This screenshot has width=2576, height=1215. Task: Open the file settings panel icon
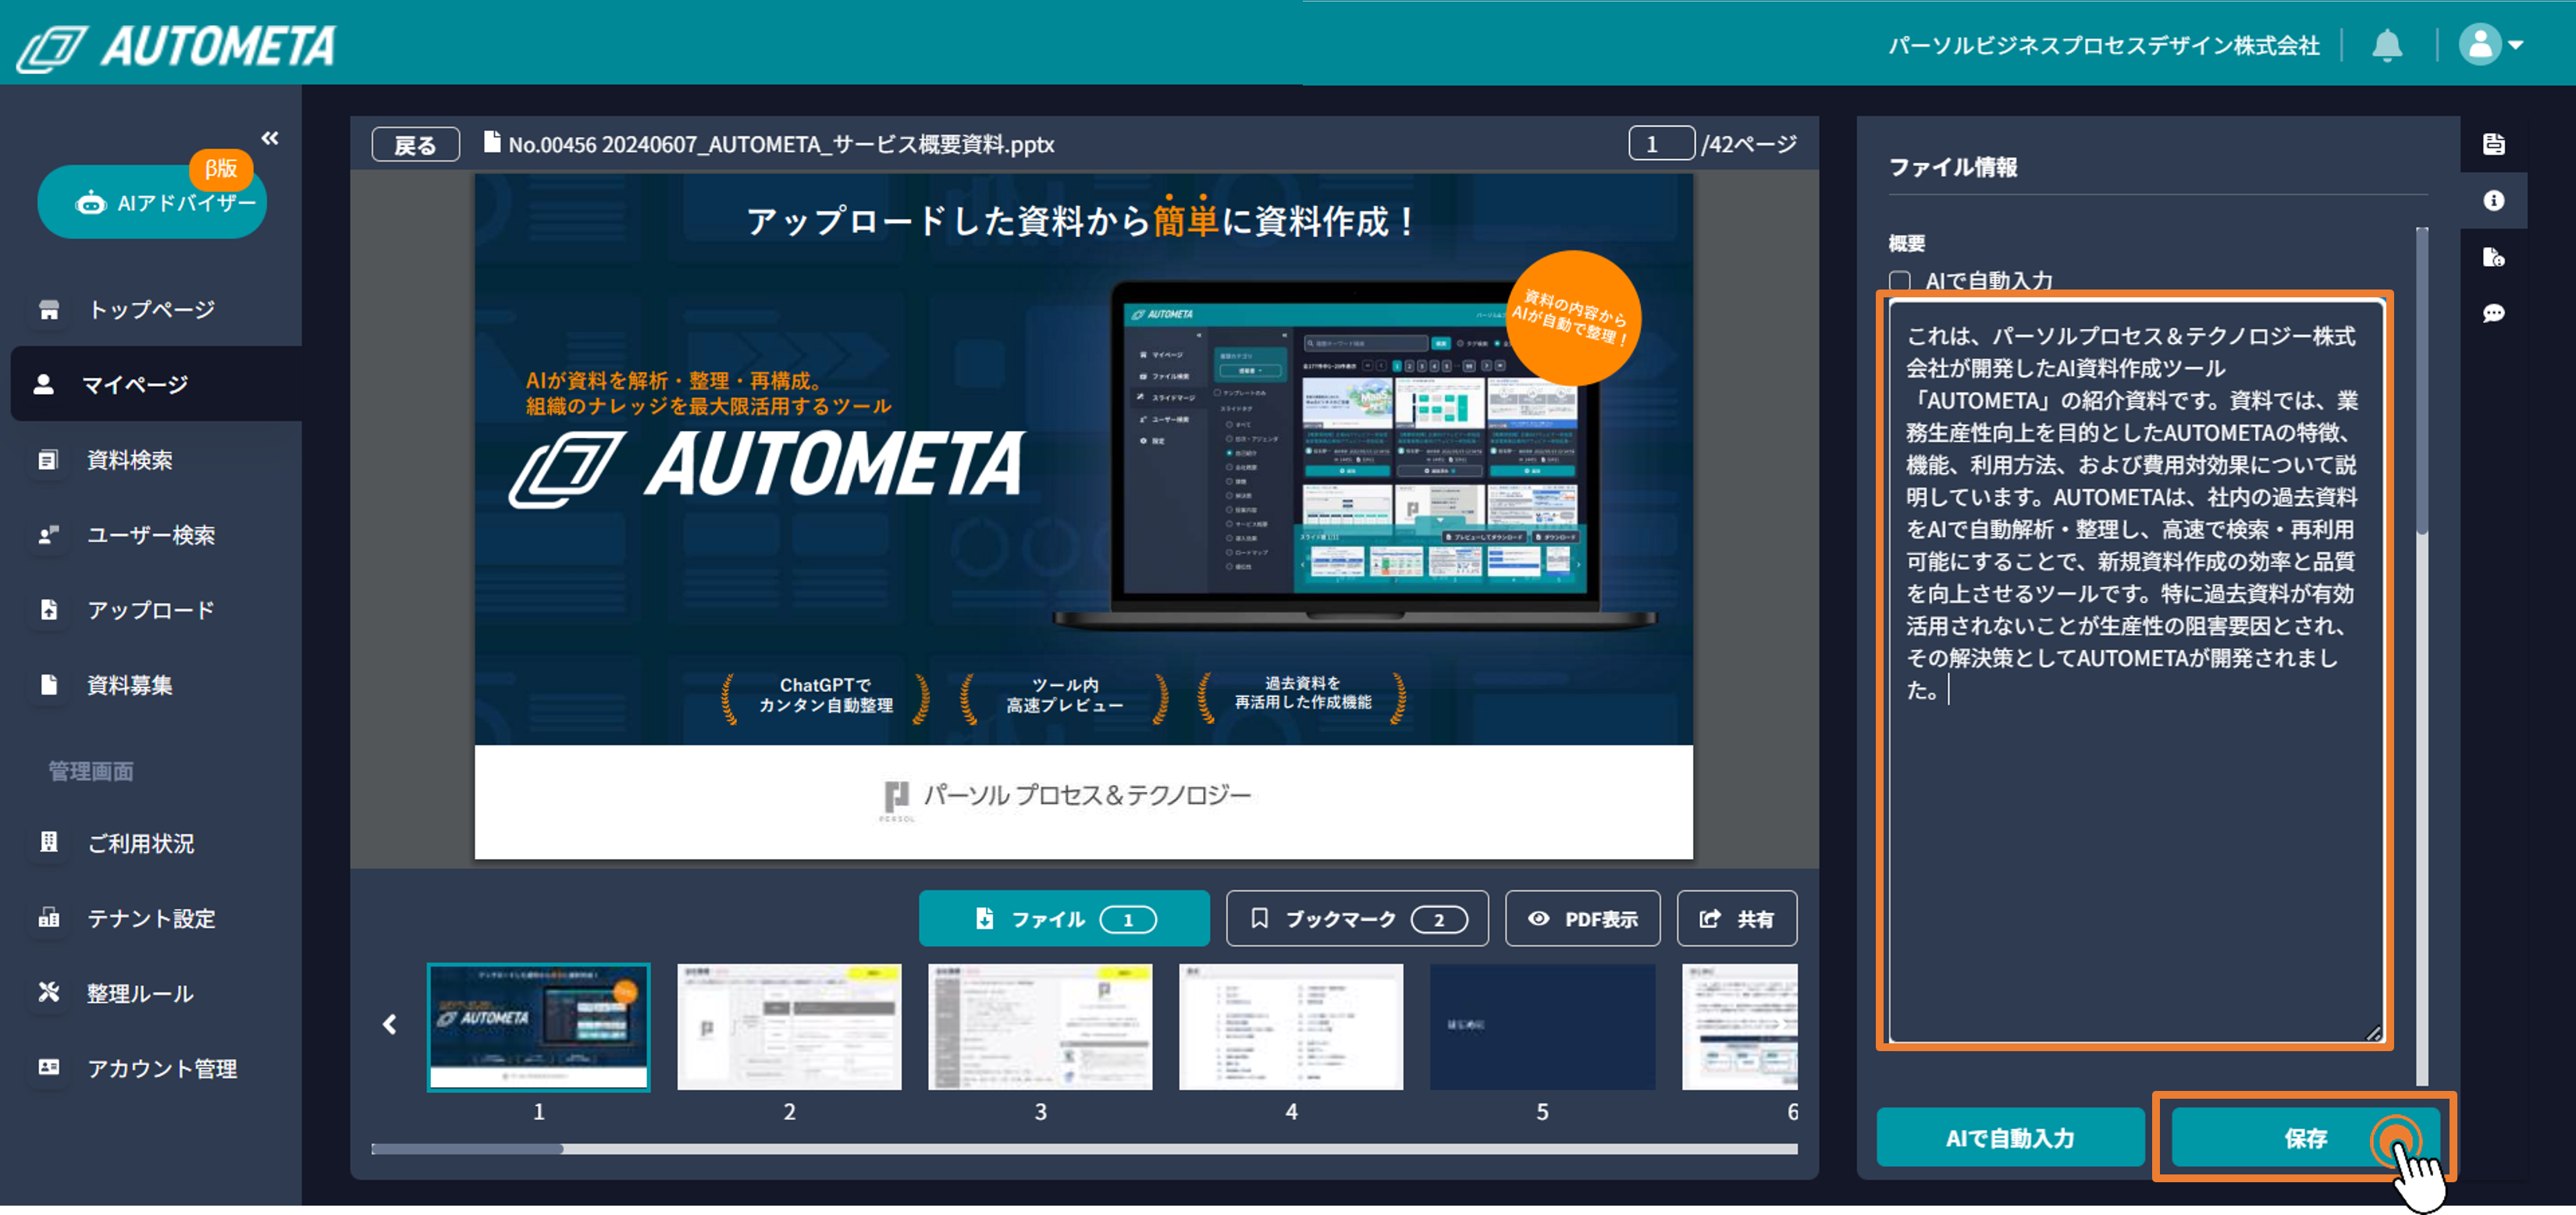[2493, 257]
